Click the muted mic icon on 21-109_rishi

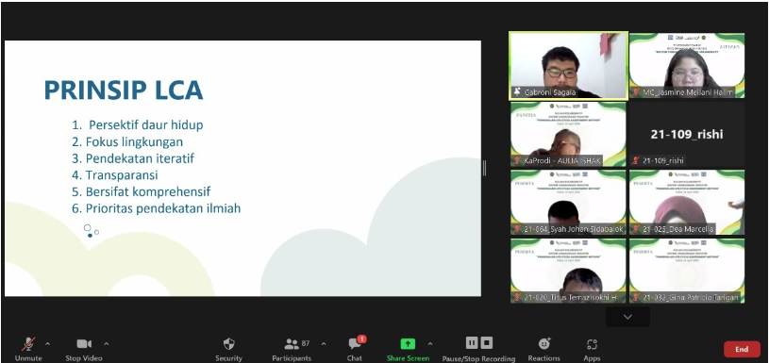click(x=636, y=160)
